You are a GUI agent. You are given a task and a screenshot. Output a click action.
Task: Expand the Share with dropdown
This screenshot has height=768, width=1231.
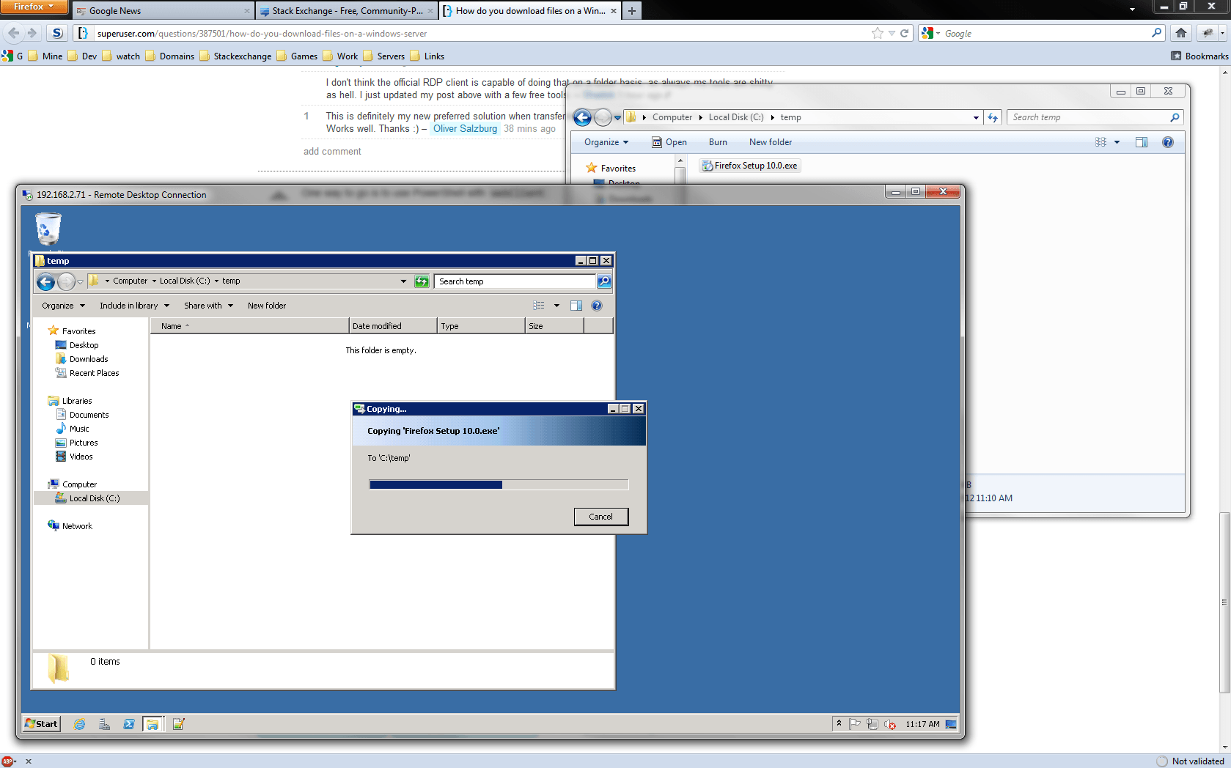(209, 306)
